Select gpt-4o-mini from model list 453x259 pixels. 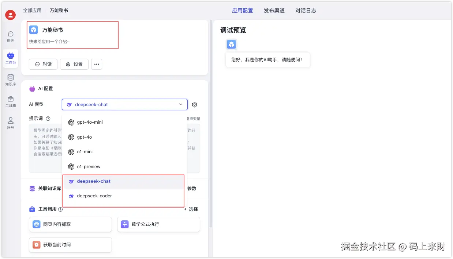tap(125, 122)
